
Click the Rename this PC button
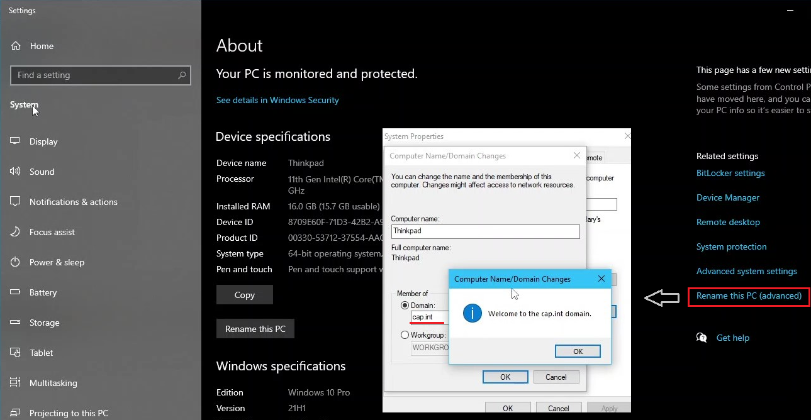255,329
